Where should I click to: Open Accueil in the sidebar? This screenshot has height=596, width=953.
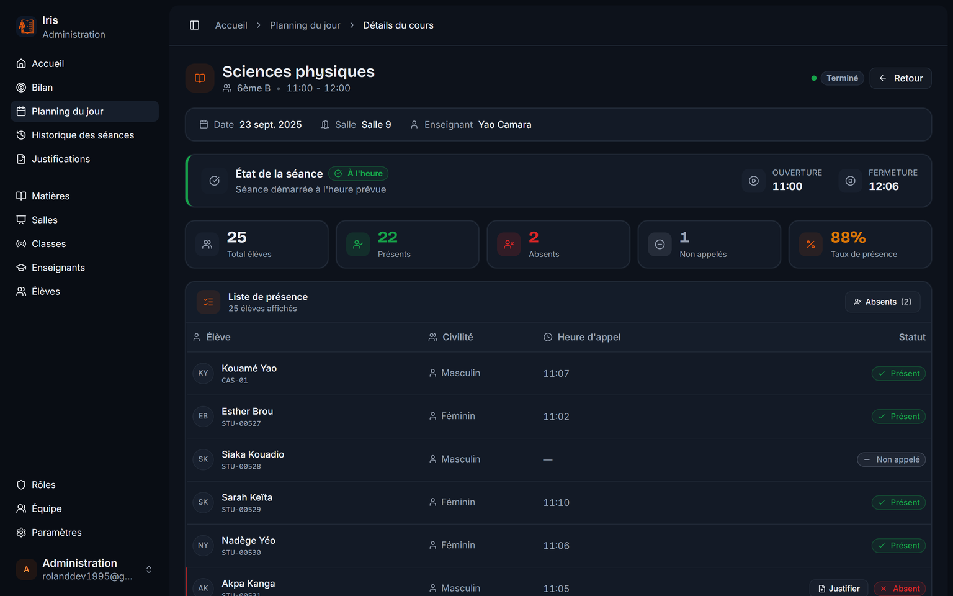coord(85,63)
